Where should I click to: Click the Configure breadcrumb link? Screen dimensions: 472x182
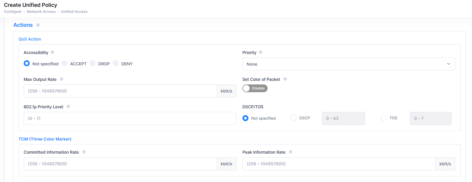click(x=13, y=12)
